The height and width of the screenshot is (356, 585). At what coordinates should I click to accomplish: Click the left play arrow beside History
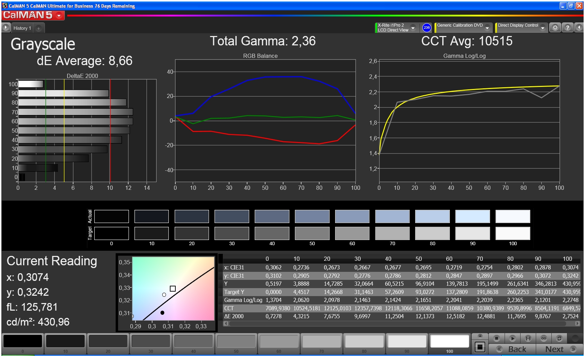6,28
